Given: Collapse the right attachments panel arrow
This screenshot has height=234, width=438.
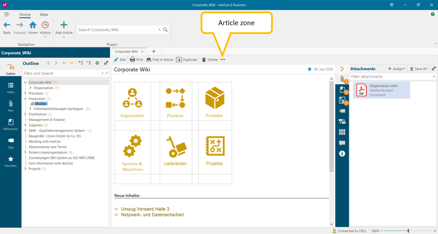Looking at the screenshot, I should coord(341,69).
